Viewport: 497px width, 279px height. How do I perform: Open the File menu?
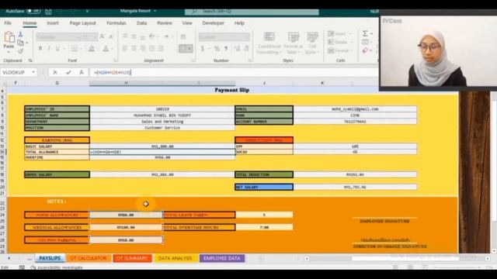(8, 23)
